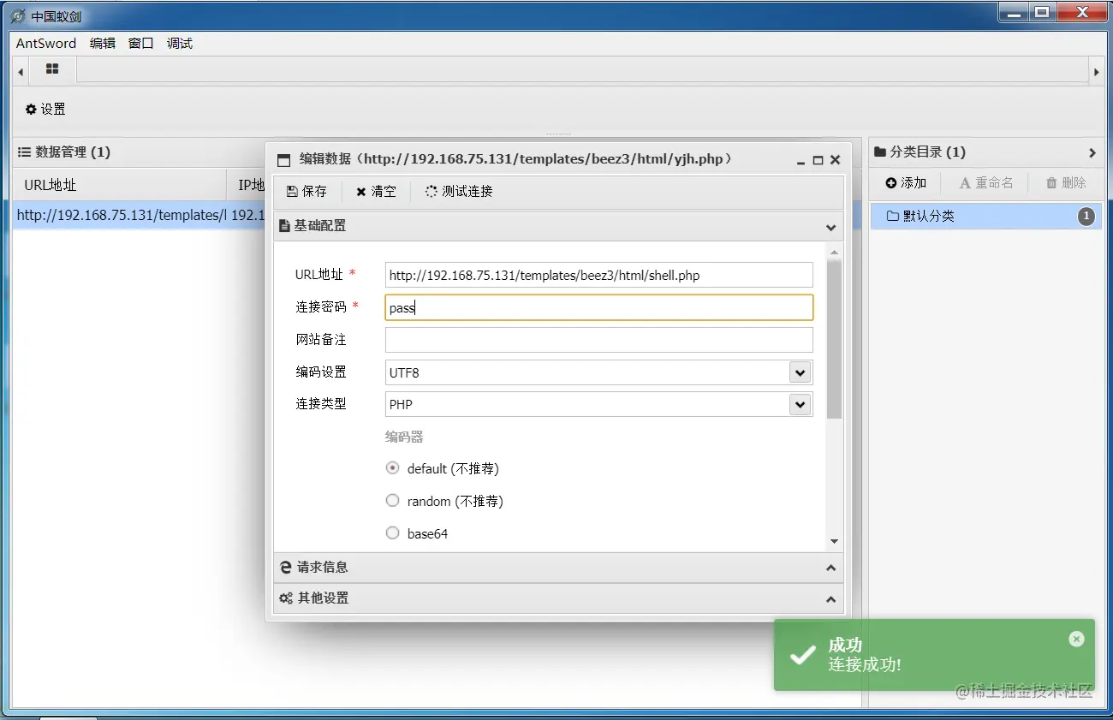Image resolution: width=1113 pixels, height=720 pixels.
Task: Click the right tab scroll arrow
Action: (x=1096, y=73)
